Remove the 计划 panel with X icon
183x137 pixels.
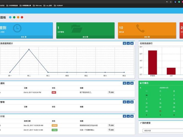(132, 116)
